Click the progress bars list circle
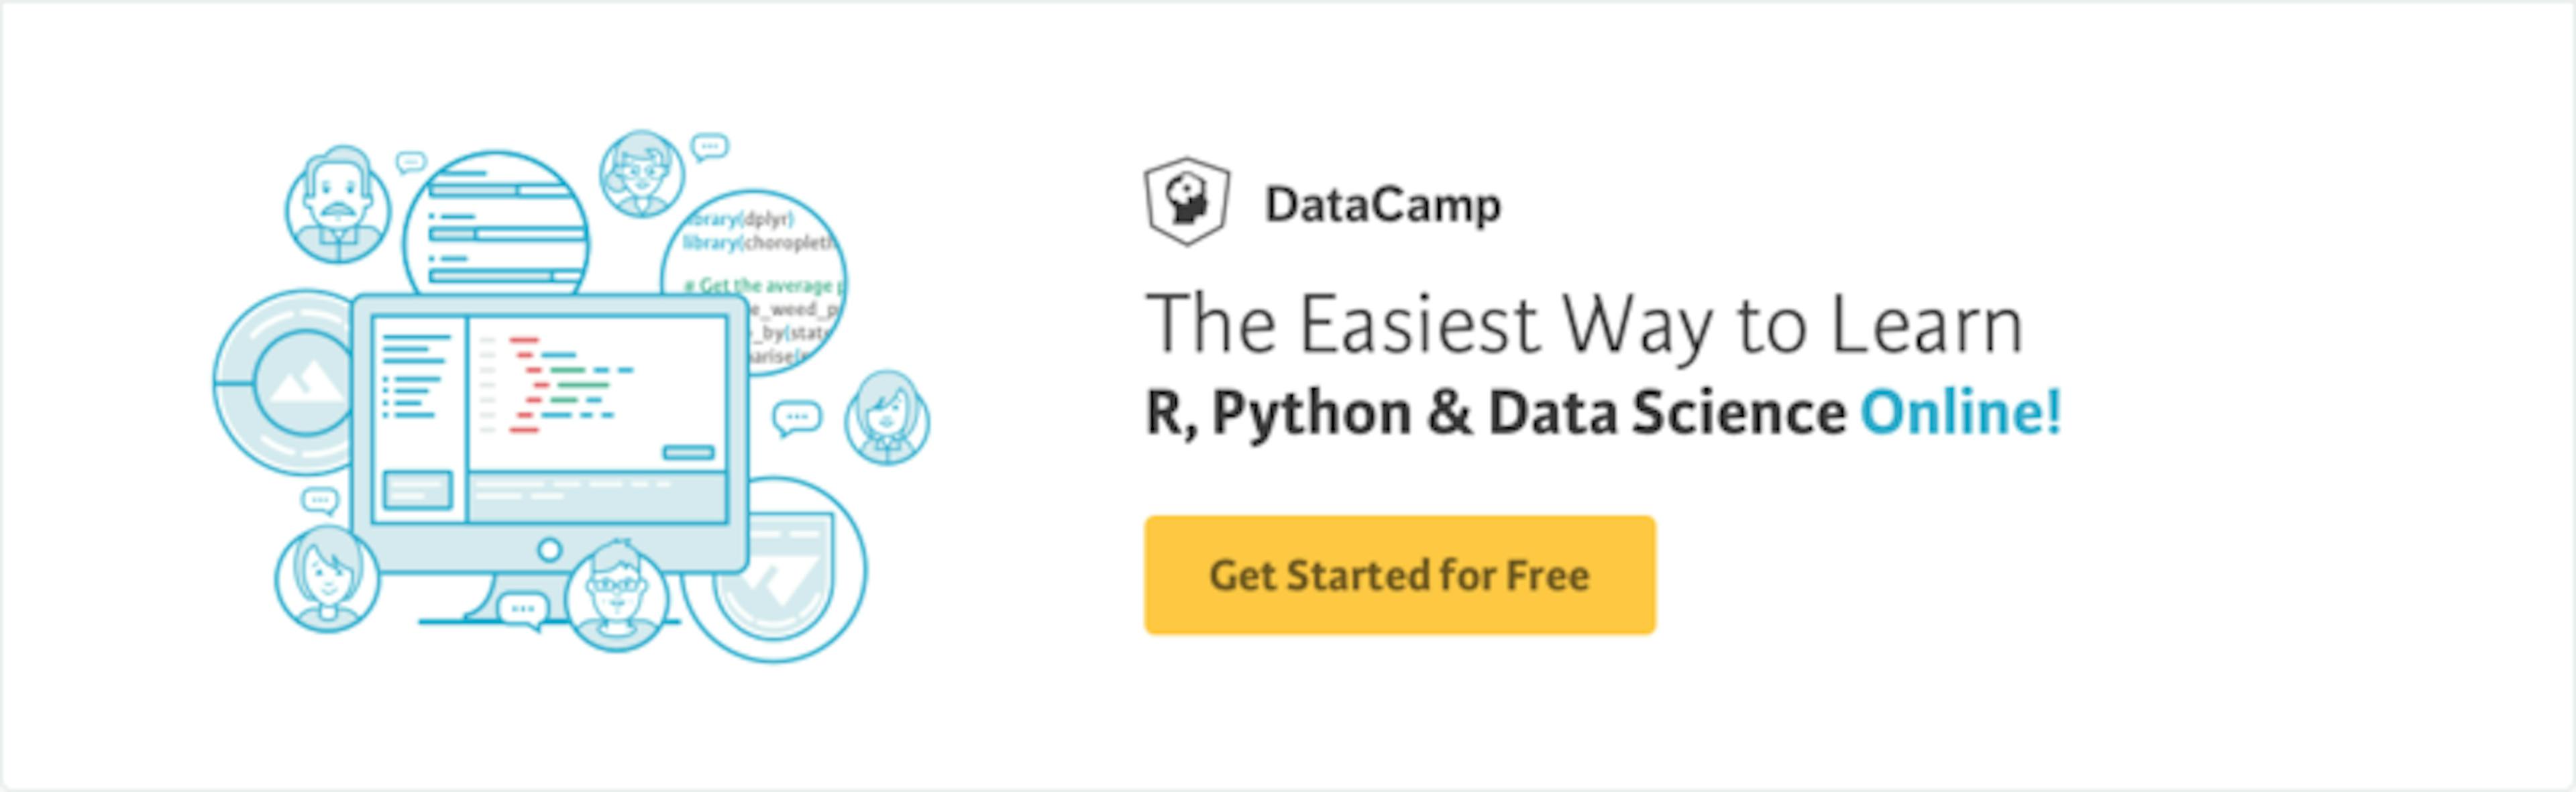This screenshot has width=2576, height=792. click(x=496, y=225)
